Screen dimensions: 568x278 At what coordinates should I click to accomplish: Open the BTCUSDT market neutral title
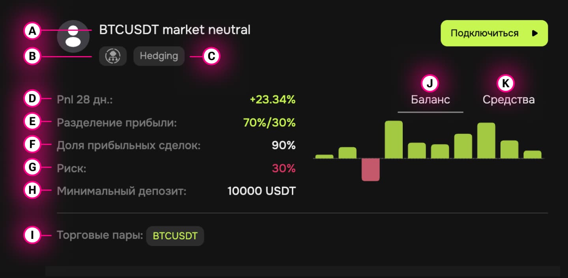[x=175, y=30]
